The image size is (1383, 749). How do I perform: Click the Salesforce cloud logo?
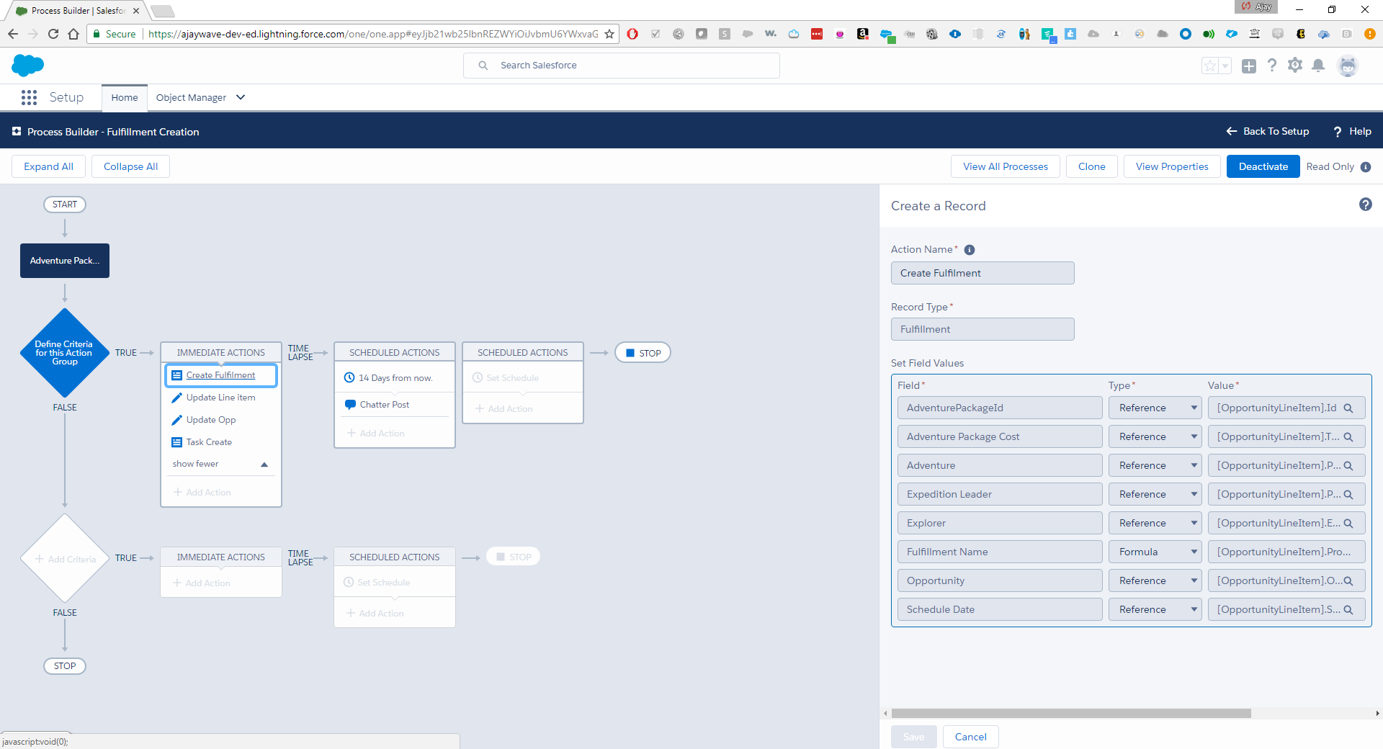coord(28,66)
